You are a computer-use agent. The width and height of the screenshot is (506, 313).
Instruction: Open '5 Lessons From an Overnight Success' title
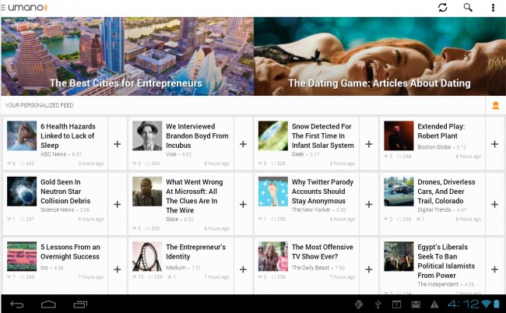coord(70,251)
